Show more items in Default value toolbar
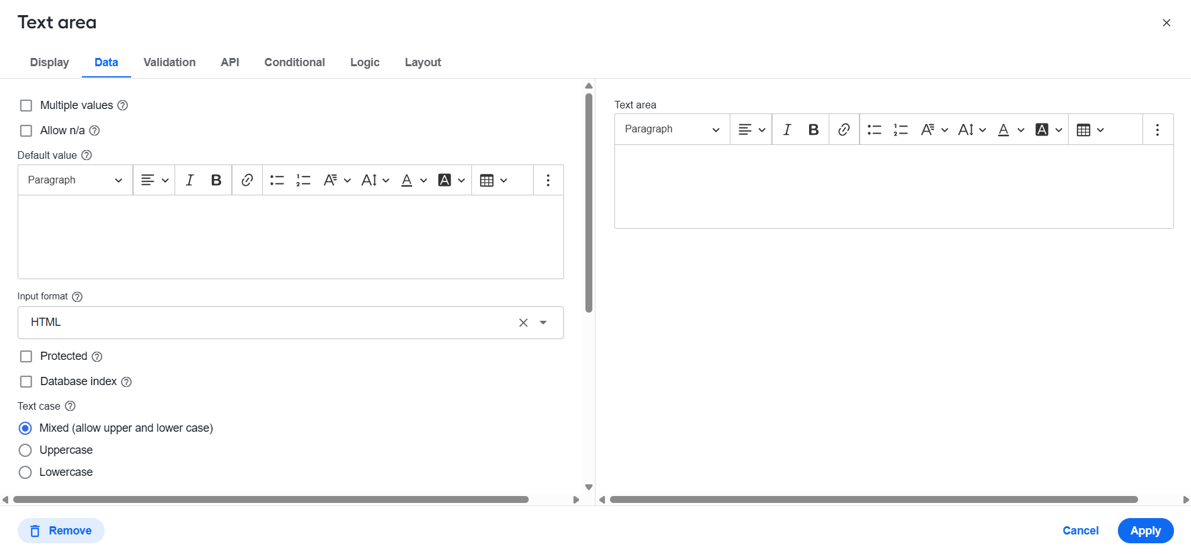1191x554 pixels. pos(548,180)
